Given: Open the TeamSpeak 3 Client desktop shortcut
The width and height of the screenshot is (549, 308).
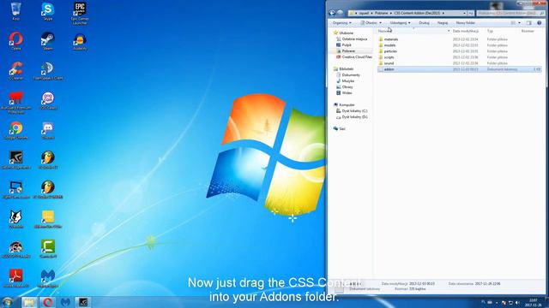Looking at the screenshot, I should pos(48,70).
